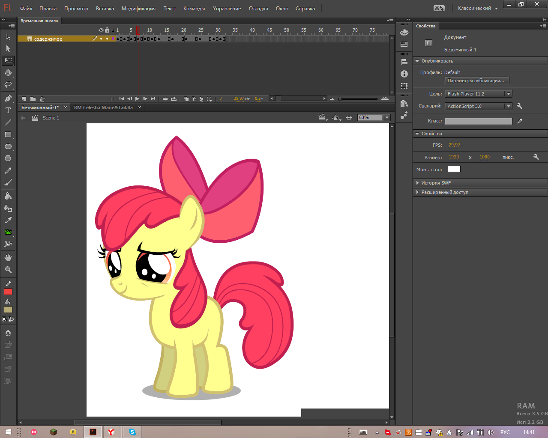Select the Bone tool
548x438 pixels.
click(x=8, y=244)
